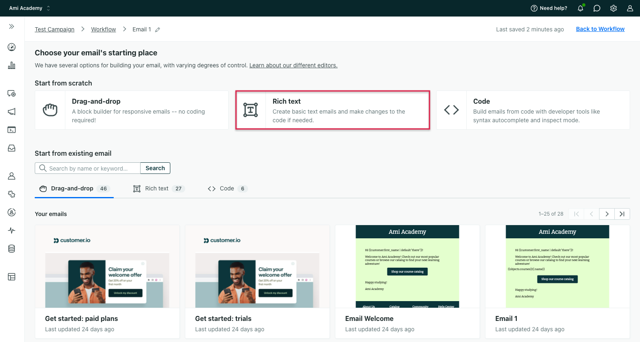This screenshot has height=342, width=640.
Task: Click the 1–25 of 28 pagination text
Action: click(x=551, y=214)
